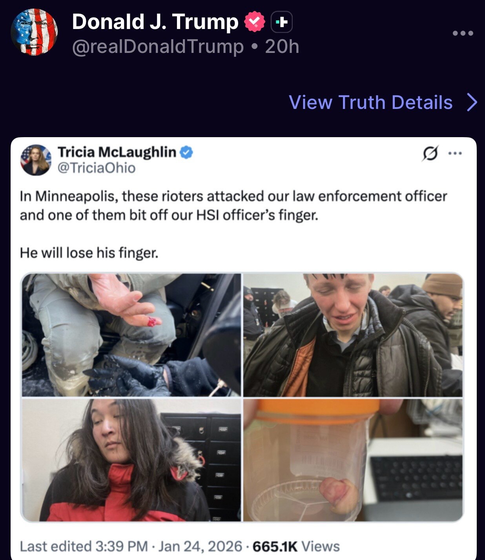Open the three-dot options menu on the Truth post
This screenshot has width=485, height=560.
tap(463, 33)
